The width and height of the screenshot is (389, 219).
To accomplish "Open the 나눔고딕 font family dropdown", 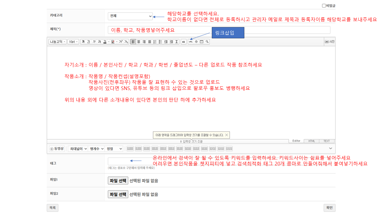I will 57,42.
